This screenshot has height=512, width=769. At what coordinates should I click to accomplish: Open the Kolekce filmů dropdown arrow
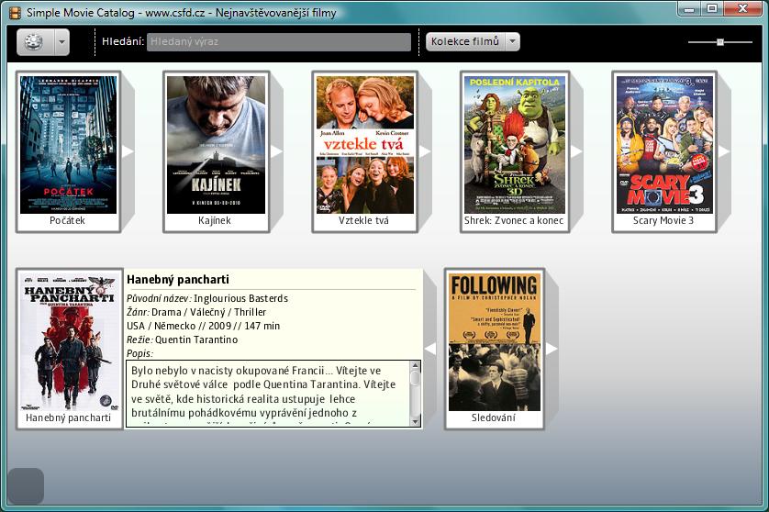[512, 41]
